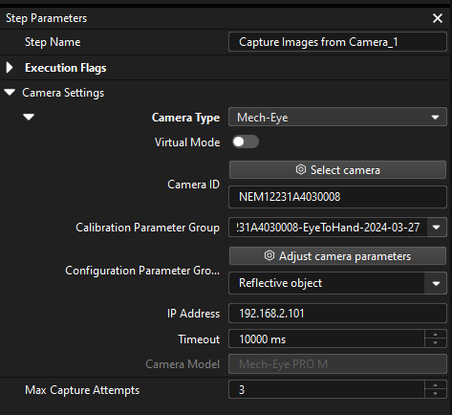Increase Max Capture Attempts with up arrow

click(x=436, y=385)
